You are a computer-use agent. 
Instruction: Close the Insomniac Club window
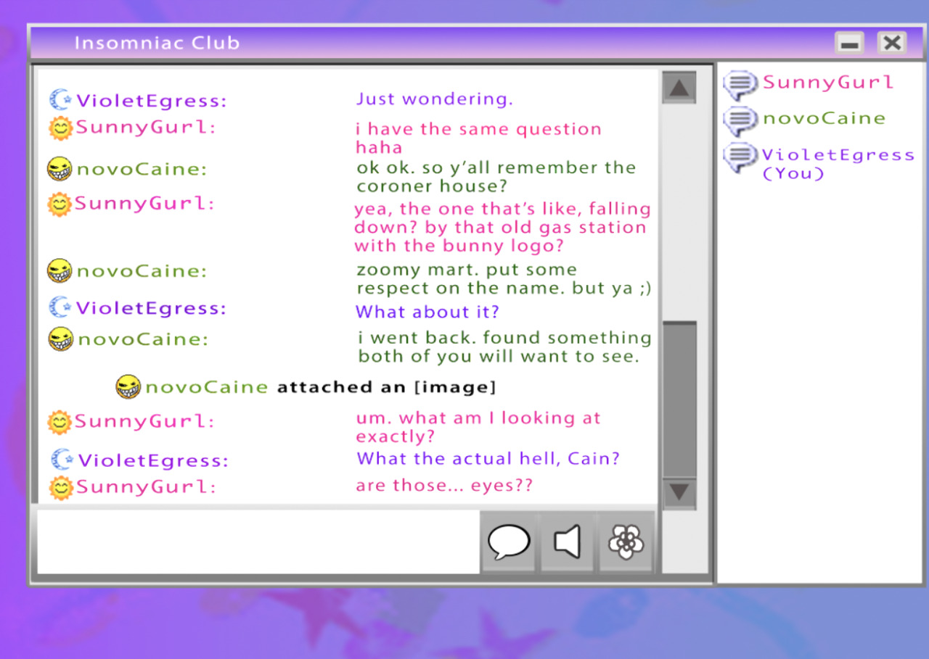[892, 43]
